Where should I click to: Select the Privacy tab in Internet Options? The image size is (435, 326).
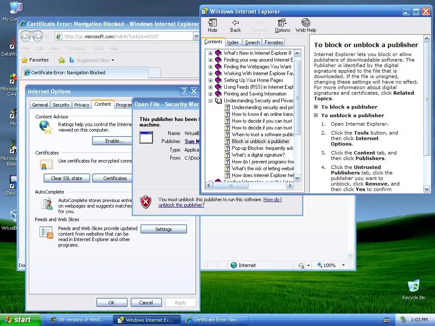point(82,105)
